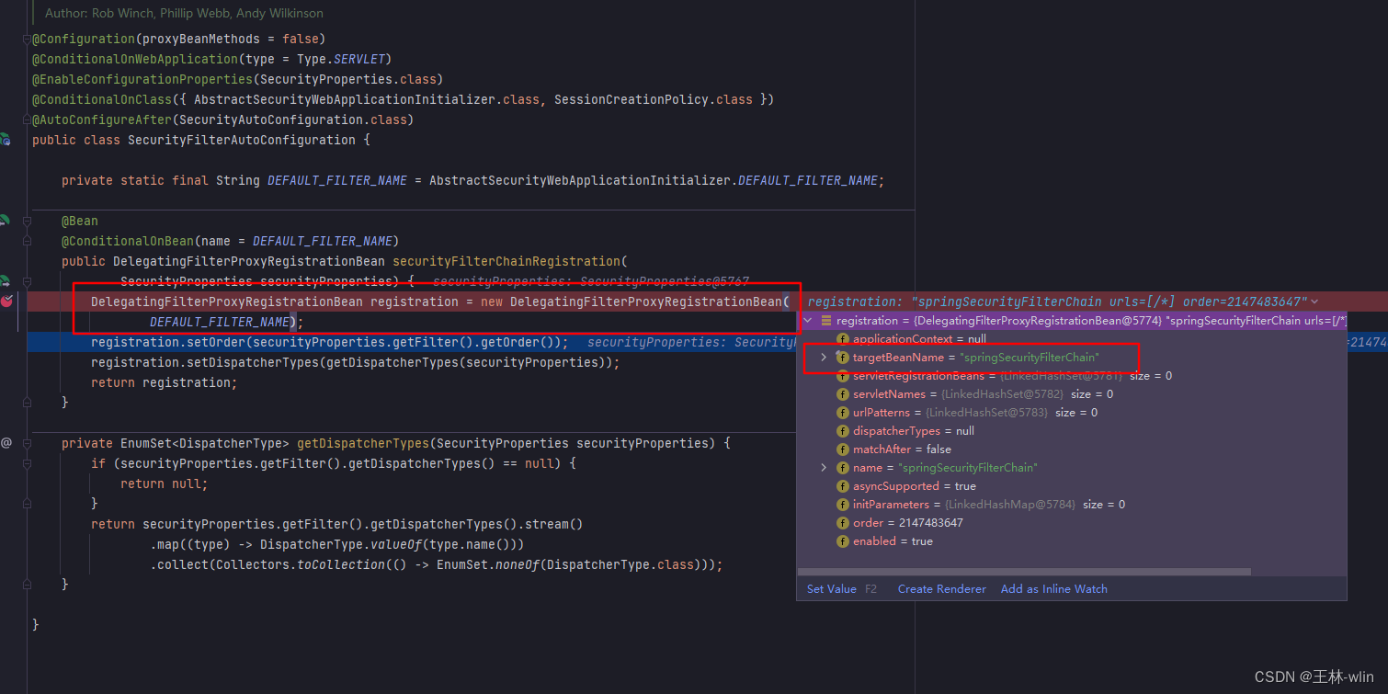Click the field icon beside enabled variable
This screenshot has width=1388, height=694.
pyautogui.click(x=843, y=540)
